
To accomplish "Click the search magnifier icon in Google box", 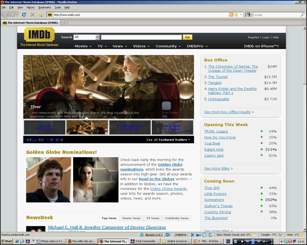I will tap(303, 15).
